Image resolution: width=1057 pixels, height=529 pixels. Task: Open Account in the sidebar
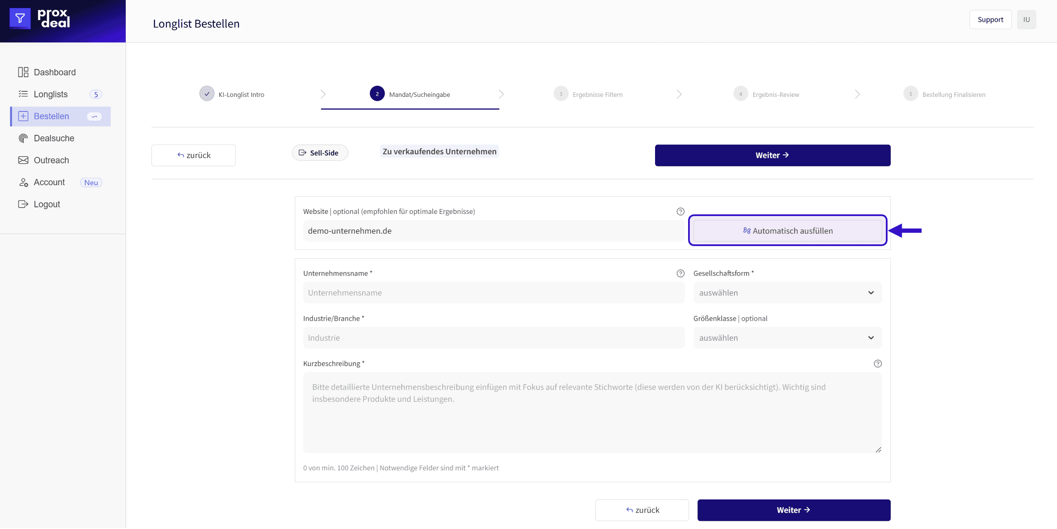point(60,182)
